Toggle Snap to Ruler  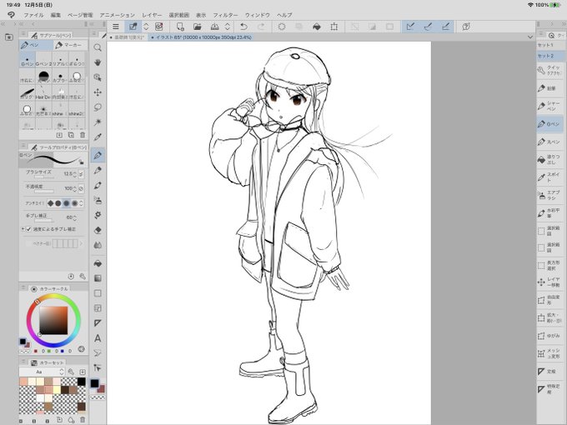click(410, 27)
